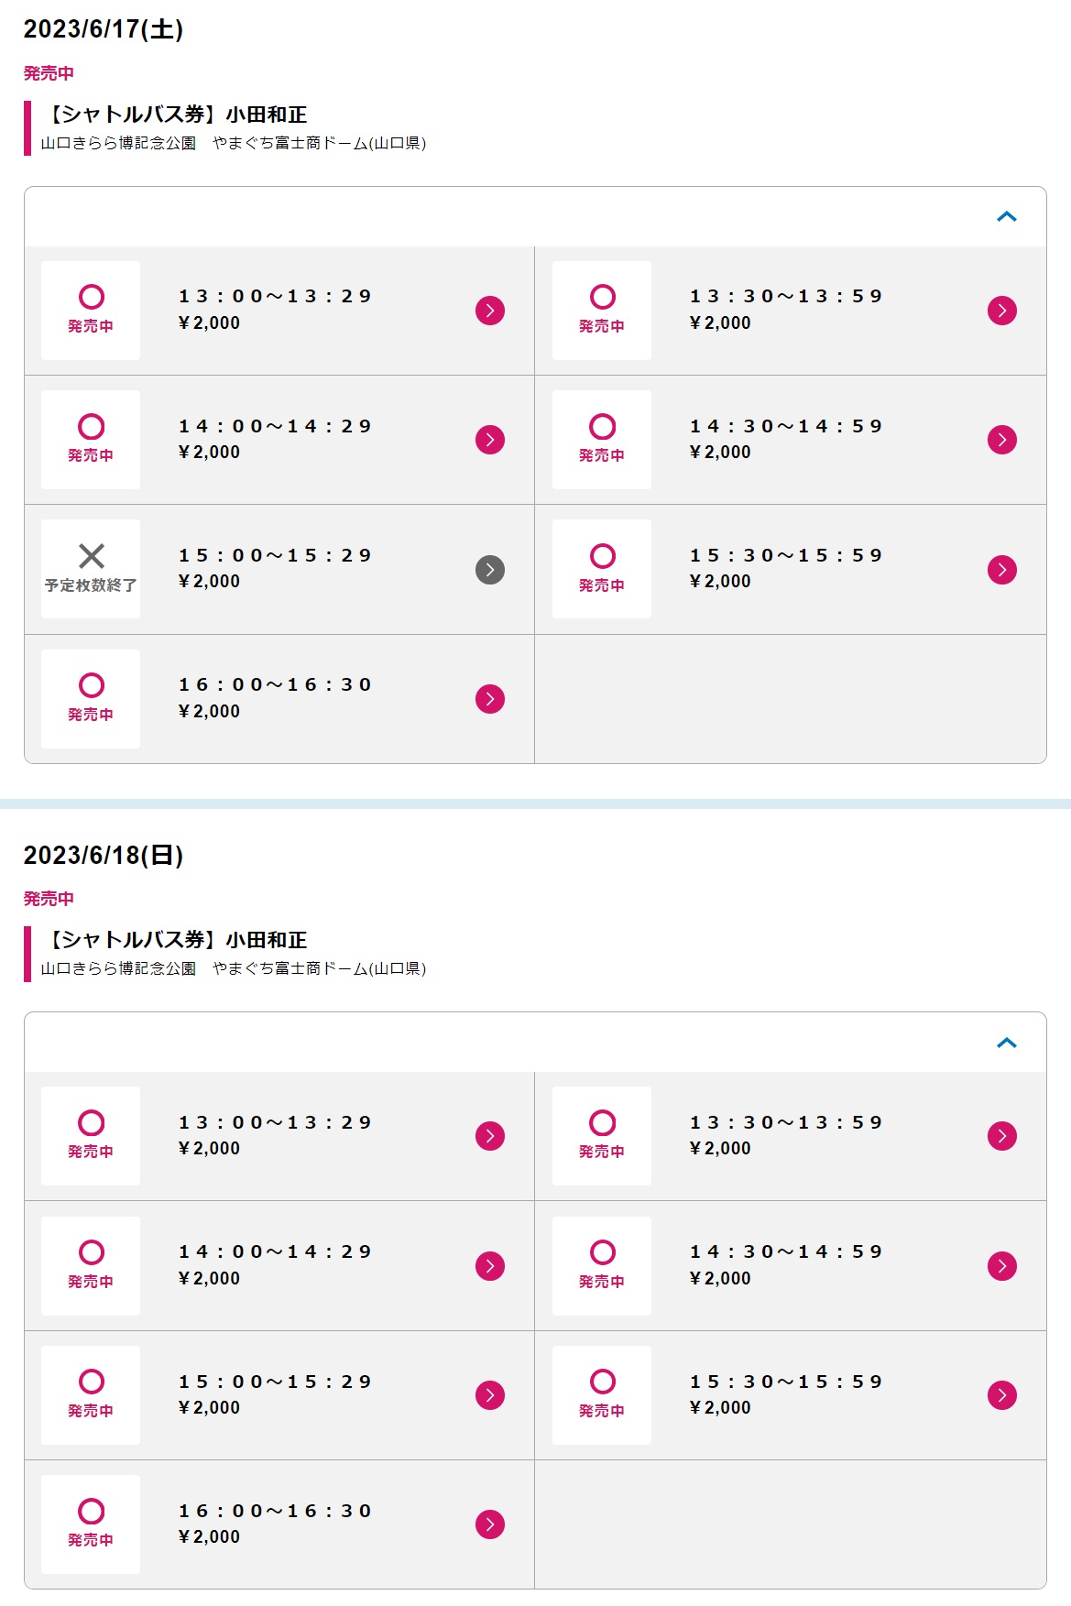Click arrow for 6/18 15:00～15:29 slot
1071x1606 pixels.
tap(490, 1395)
